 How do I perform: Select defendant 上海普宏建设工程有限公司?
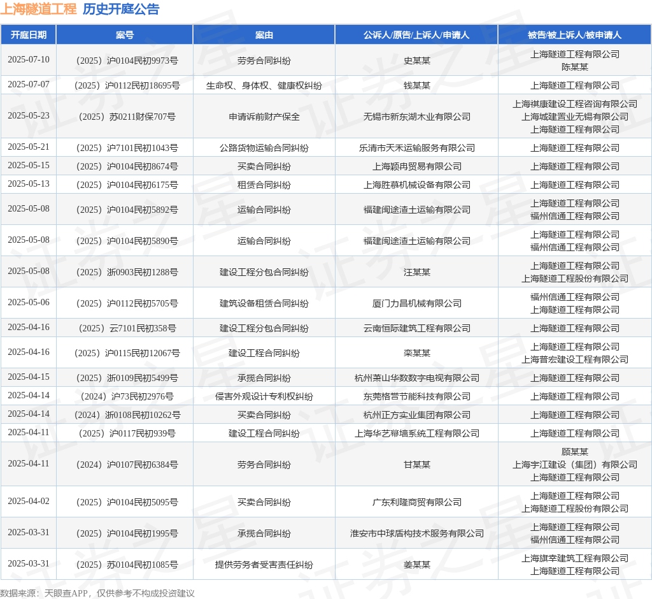(575, 359)
